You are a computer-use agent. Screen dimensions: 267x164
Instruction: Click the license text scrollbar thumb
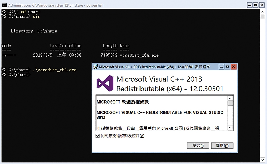click(230, 103)
